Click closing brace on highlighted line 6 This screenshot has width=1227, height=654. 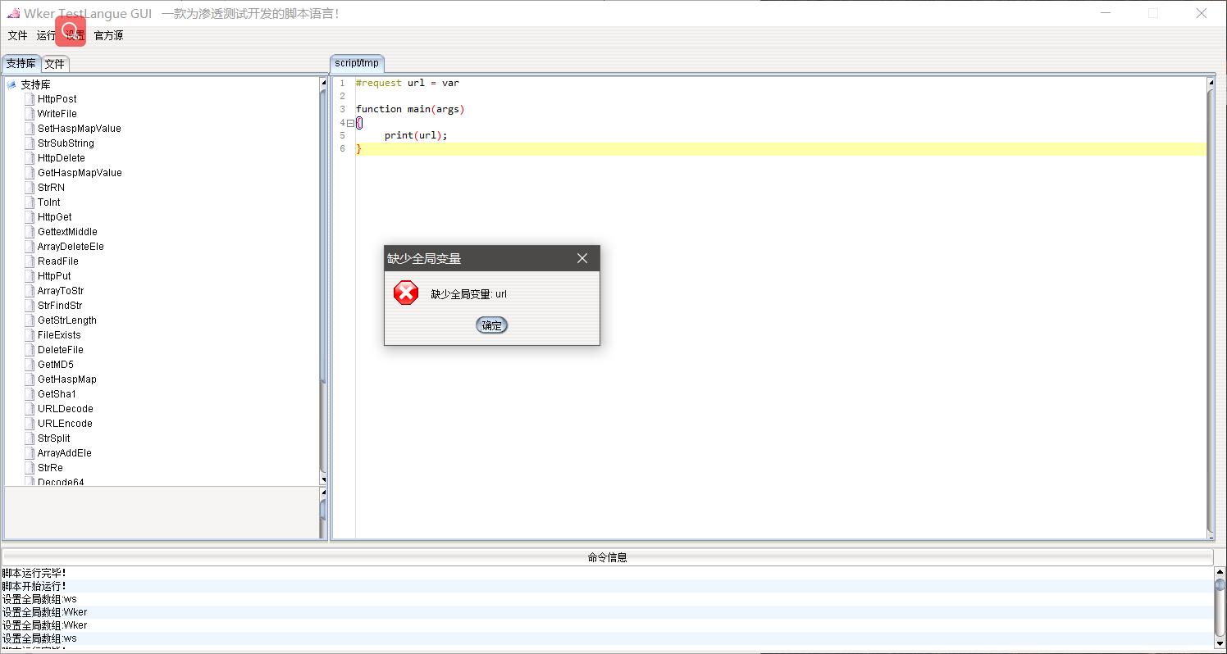(x=358, y=149)
